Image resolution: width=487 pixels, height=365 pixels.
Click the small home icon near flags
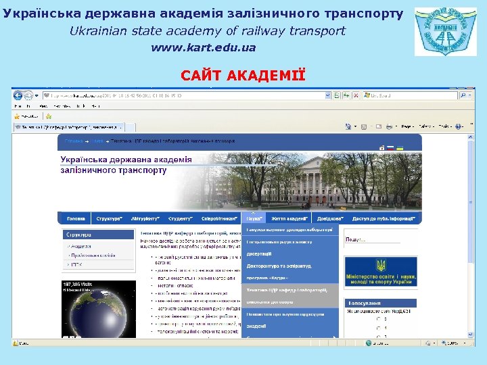pyautogui.click(x=382, y=148)
